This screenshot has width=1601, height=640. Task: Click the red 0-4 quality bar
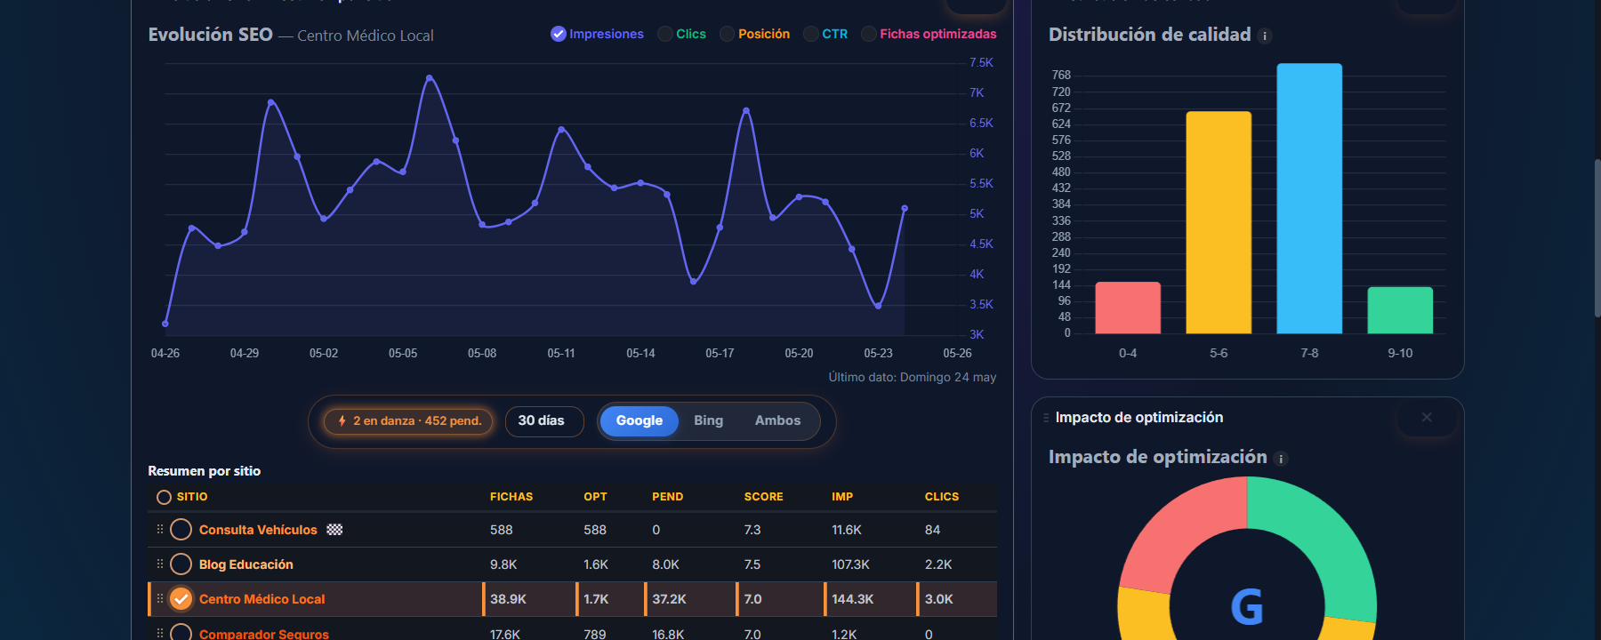[x=1128, y=308]
